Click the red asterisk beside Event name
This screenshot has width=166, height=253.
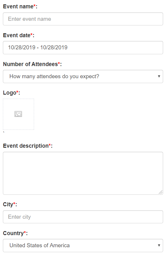(x=35, y=5)
